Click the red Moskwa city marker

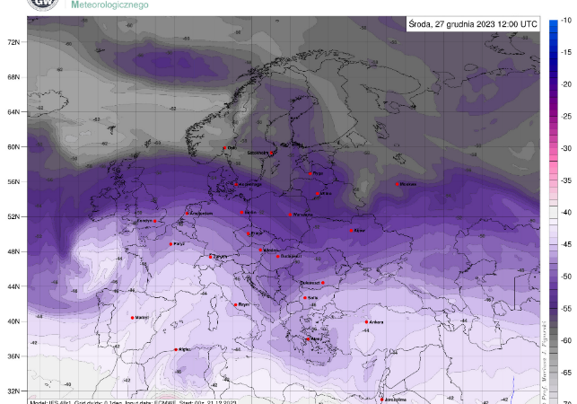[398, 184]
